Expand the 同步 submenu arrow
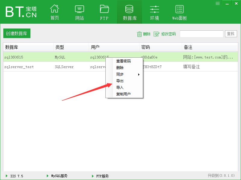Image resolution: width=241 pixels, height=180 pixels. click(x=139, y=74)
